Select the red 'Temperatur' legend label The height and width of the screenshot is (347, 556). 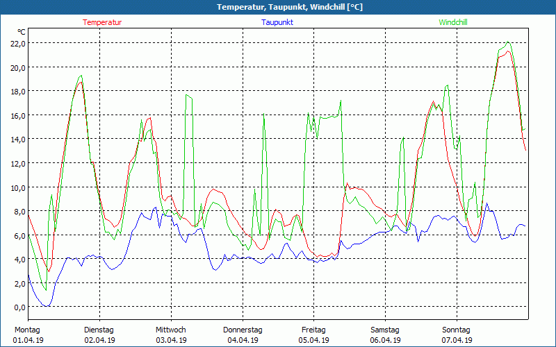click(x=102, y=22)
